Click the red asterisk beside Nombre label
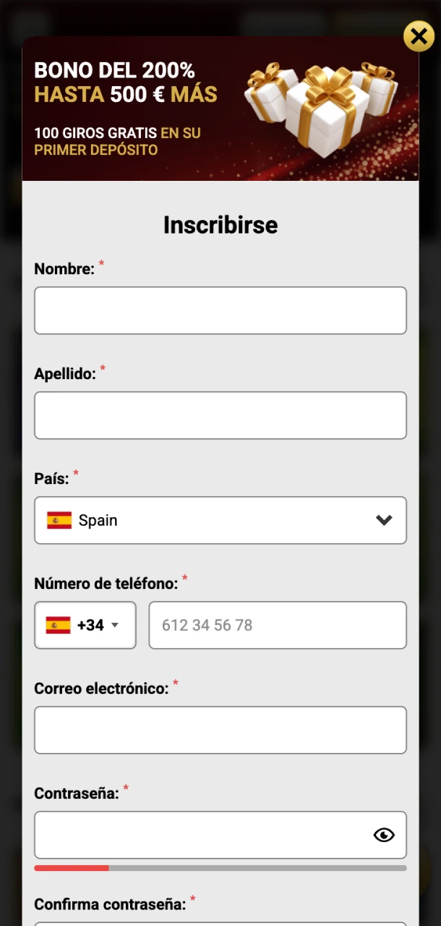The height and width of the screenshot is (926, 441). pos(100,265)
